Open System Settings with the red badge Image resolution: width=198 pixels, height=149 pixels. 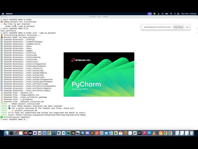(16, 133)
